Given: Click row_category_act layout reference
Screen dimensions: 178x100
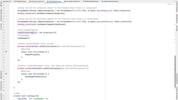Looking at the screenshot, I should [x=104, y=11].
